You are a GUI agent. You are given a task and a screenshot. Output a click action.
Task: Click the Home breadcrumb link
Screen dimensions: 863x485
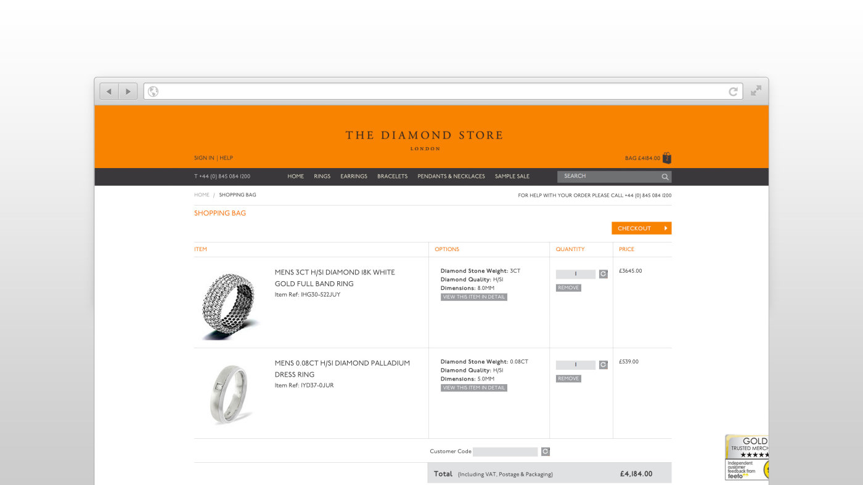[202, 194]
